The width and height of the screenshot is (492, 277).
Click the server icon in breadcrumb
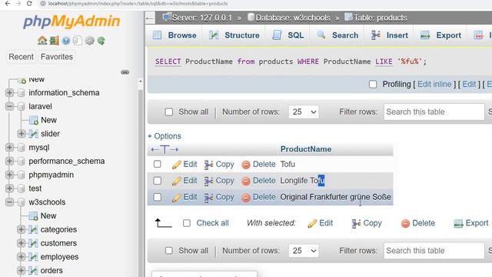pyautogui.click(x=167, y=17)
